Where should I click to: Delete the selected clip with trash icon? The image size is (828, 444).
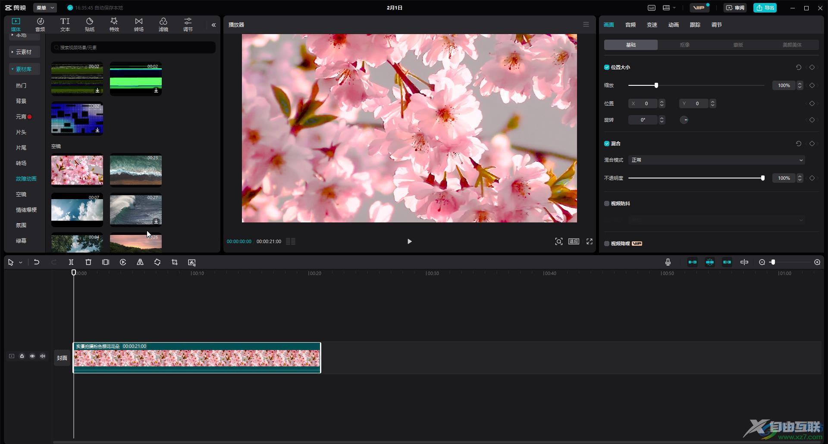88,262
